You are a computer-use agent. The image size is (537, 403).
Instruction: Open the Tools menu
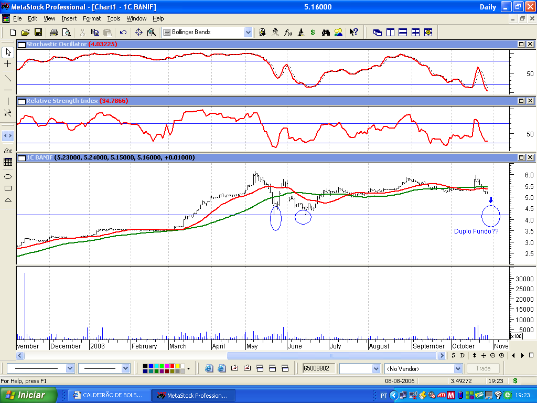[x=113, y=18]
